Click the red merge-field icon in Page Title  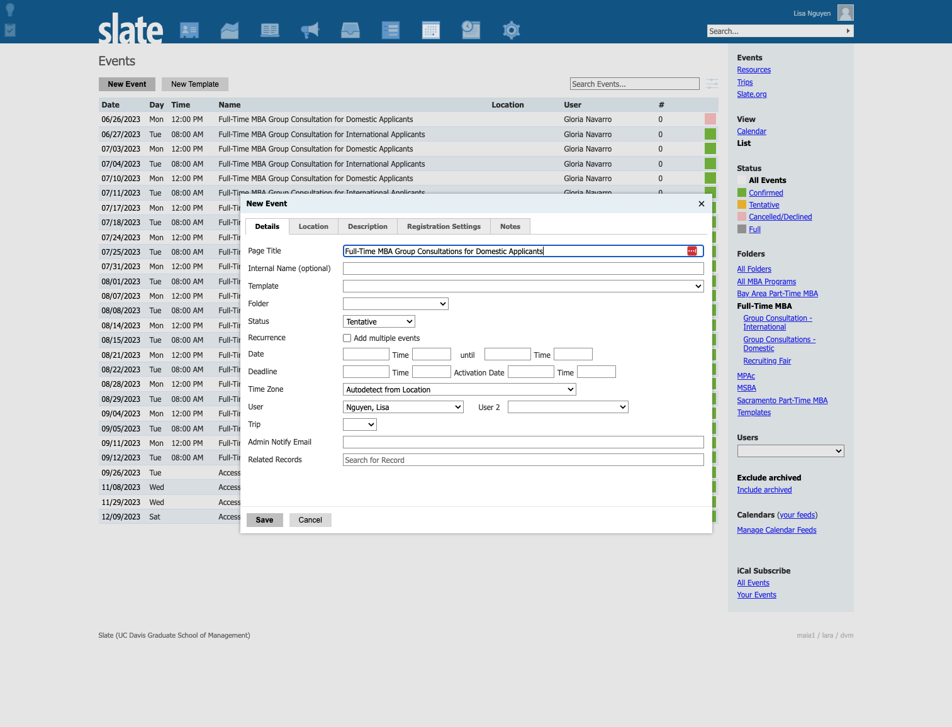click(692, 251)
